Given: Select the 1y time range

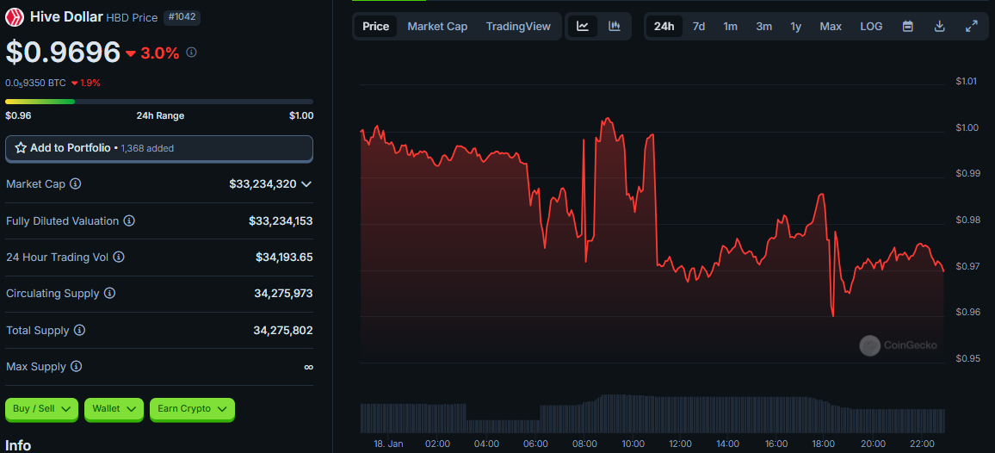Looking at the screenshot, I should click(796, 27).
